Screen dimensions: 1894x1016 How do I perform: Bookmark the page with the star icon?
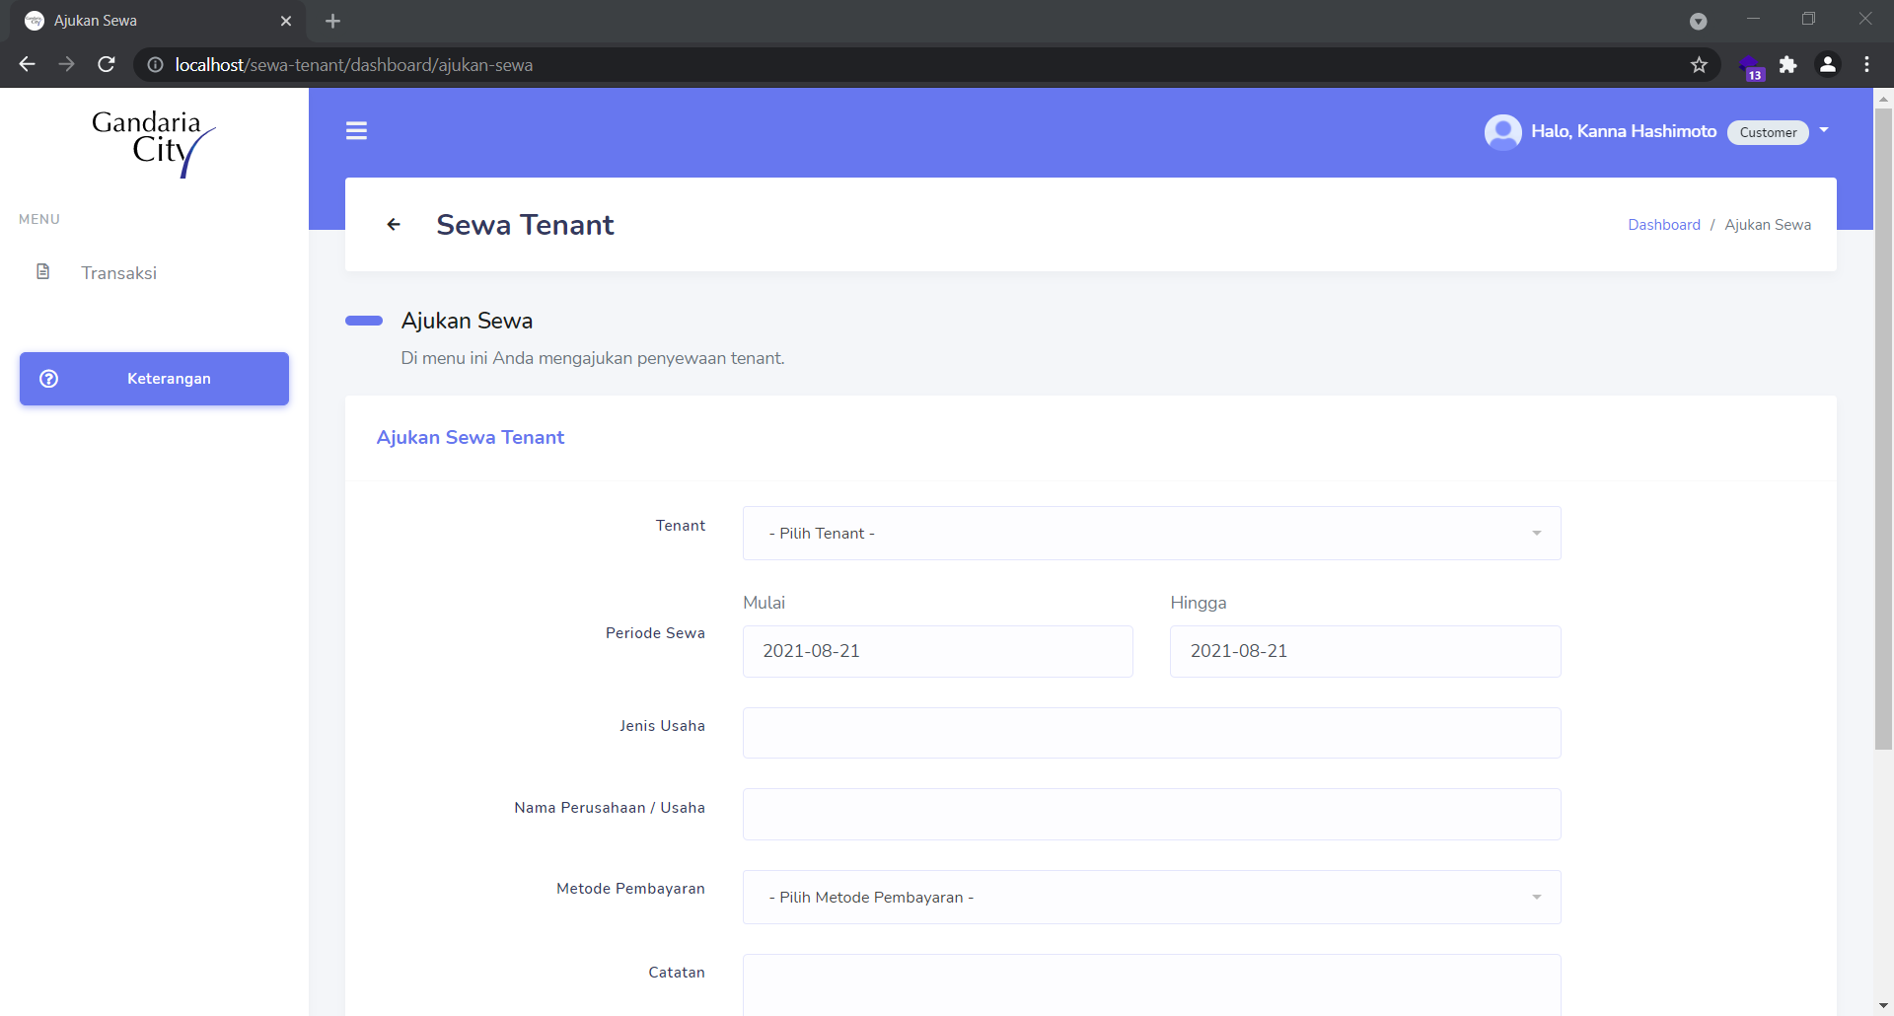coord(1700,64)
